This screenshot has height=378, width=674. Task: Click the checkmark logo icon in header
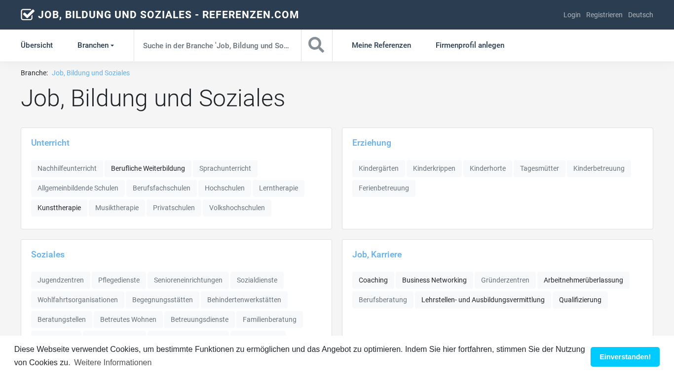pos(28,15)
